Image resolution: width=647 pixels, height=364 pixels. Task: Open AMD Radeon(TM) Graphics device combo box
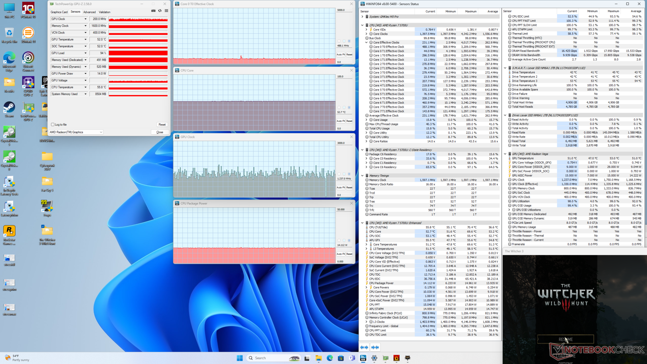tap(76, 132)
